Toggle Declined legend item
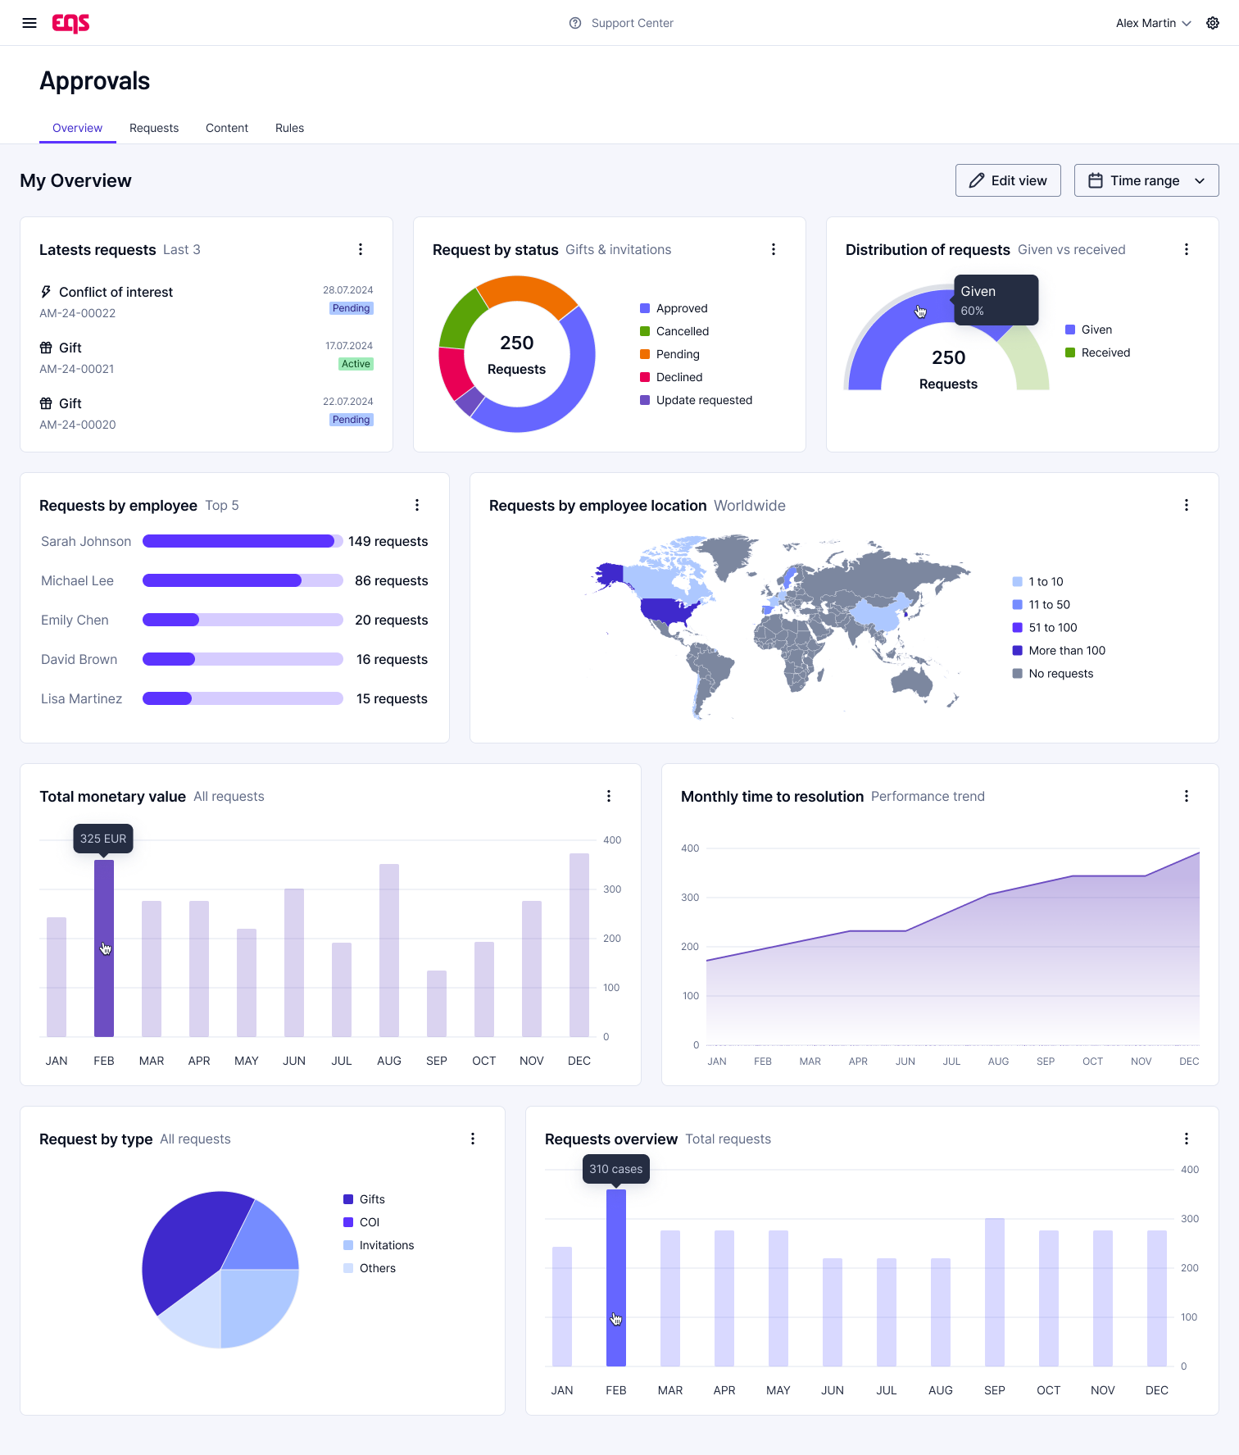 (671, 377)
